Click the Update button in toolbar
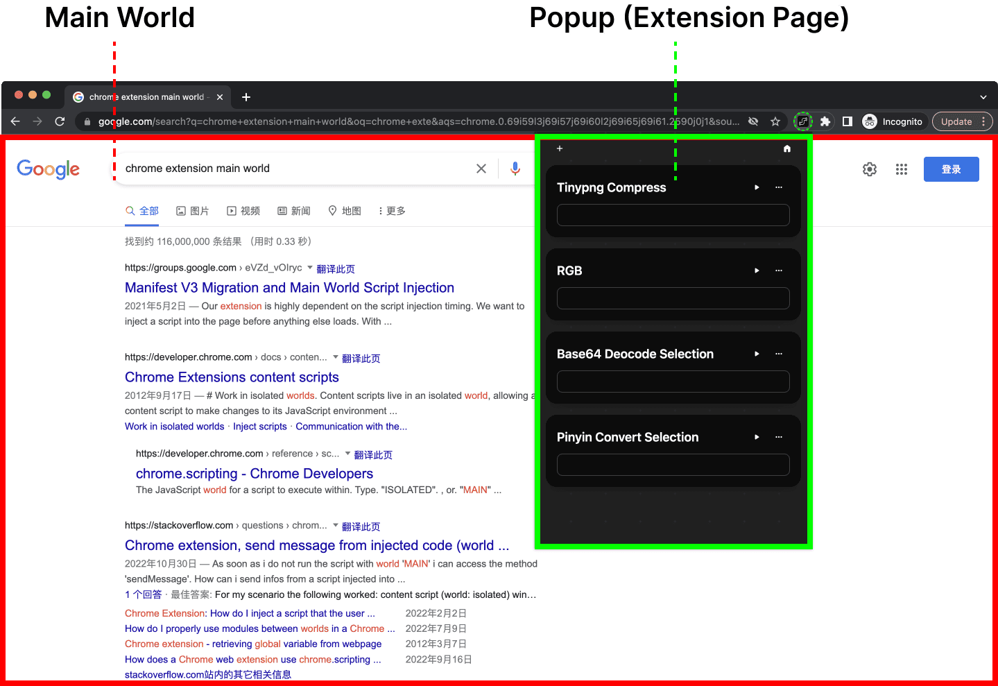Viewport: 998px width, 686px height. click(956, 121)
